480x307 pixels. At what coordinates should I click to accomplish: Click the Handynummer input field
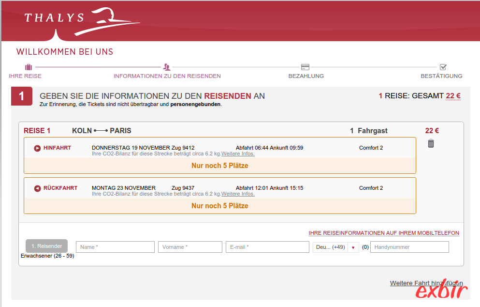point(409,247)
